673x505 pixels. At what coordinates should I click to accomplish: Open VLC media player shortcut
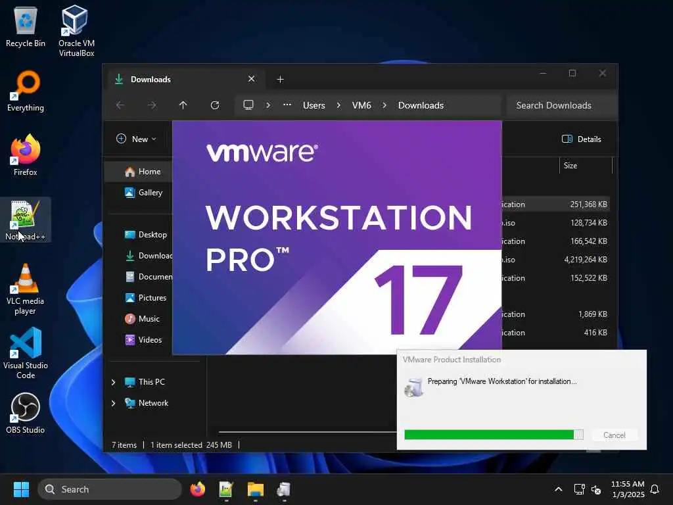pyautogui.click(x=26, y=289)
